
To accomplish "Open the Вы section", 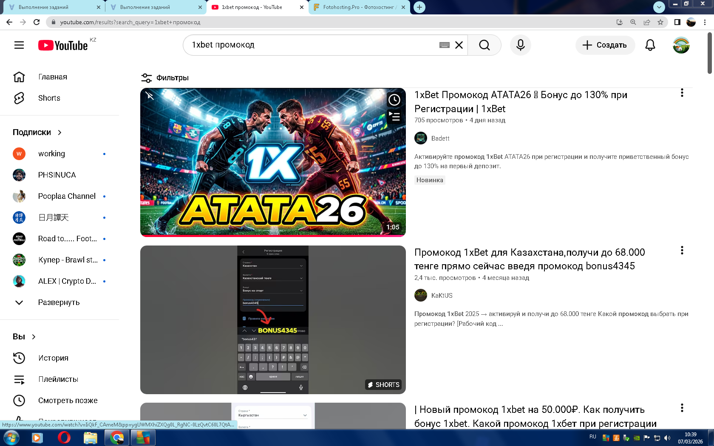I will click(24, 337).
